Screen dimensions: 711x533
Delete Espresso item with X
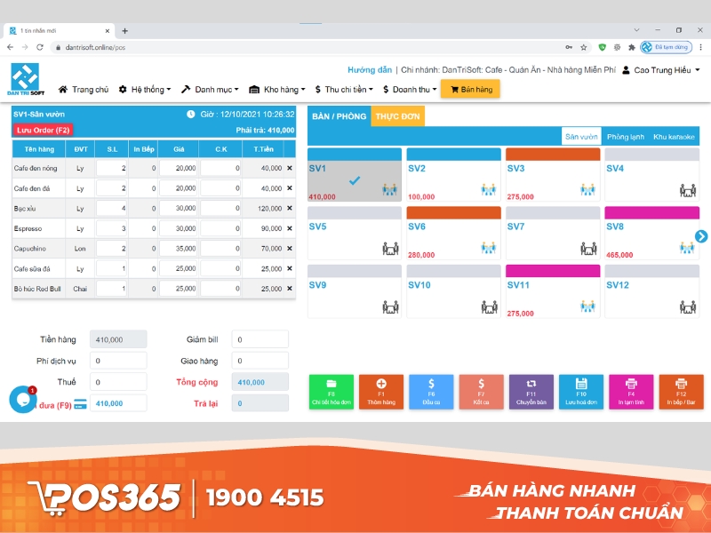(290, 228)
